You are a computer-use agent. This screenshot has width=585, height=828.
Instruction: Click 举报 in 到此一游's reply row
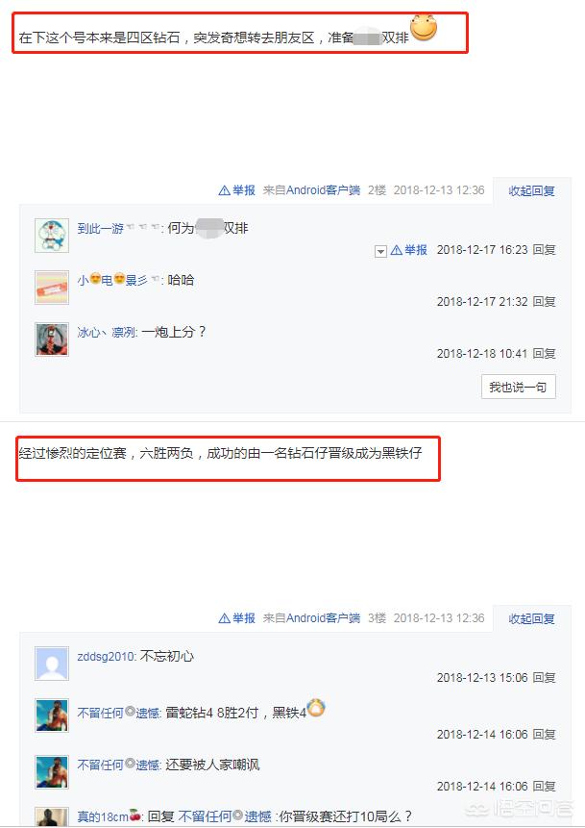point(409,250)
